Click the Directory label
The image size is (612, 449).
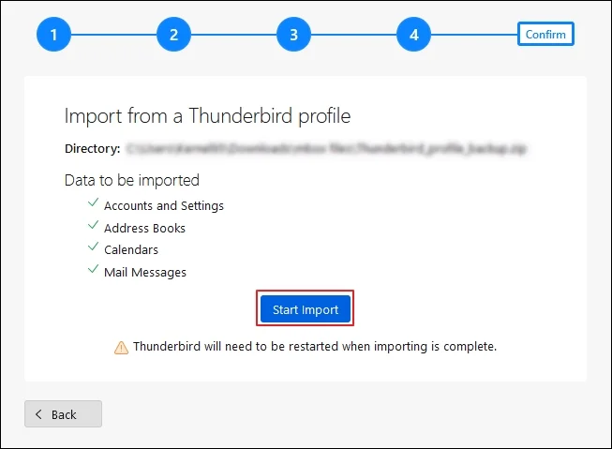(x=93, y=148)
